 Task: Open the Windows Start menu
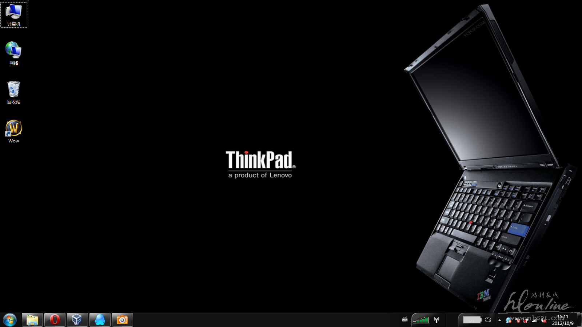[10, 320]
